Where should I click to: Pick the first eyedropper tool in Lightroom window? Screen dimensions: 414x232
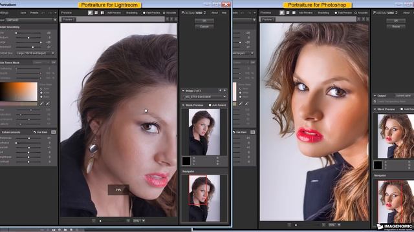click(x=41, y=104)
